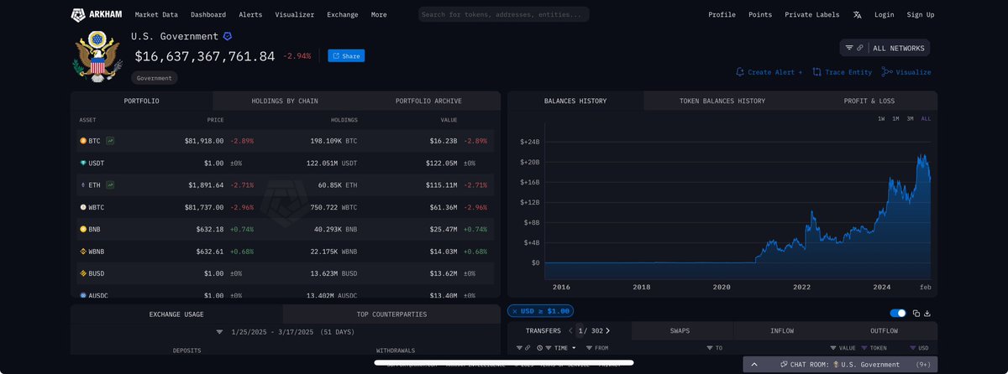Click Create Alert + link
This screenshot has width=1008, height=374.
[x=769, y=72]
